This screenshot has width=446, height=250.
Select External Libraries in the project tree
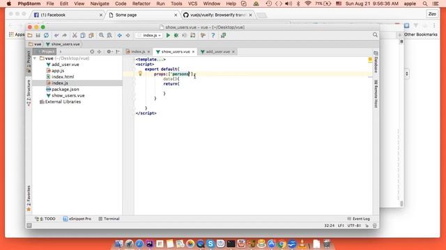click(x=63, y=102)
